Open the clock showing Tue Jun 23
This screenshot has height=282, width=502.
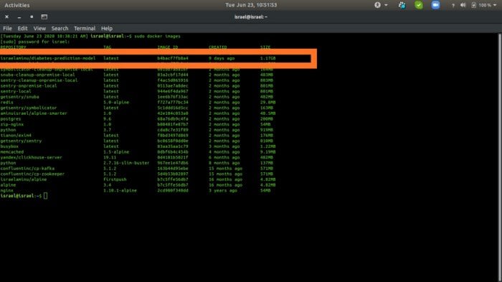click(251, 5)
